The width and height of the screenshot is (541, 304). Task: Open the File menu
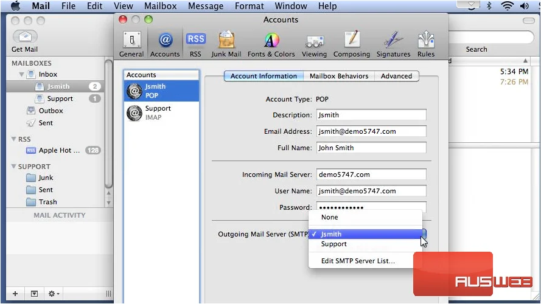click(x=68, y=6)
